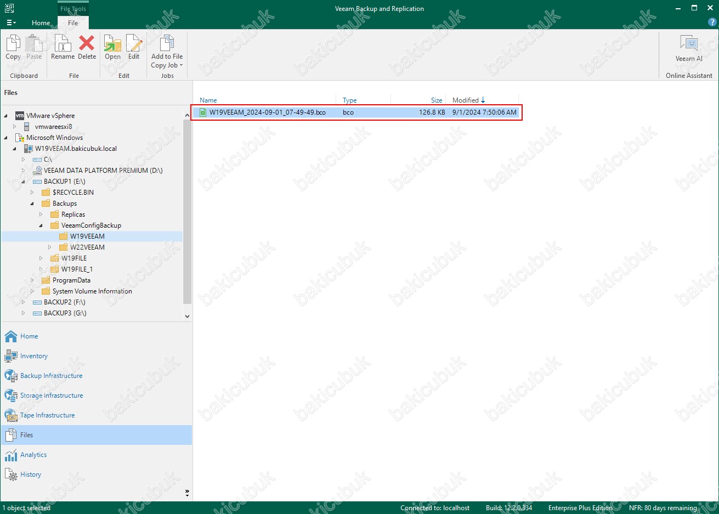Select the File Tools contextual tab header
Viewport: 719px width, 514px height.
pos(73,9)
